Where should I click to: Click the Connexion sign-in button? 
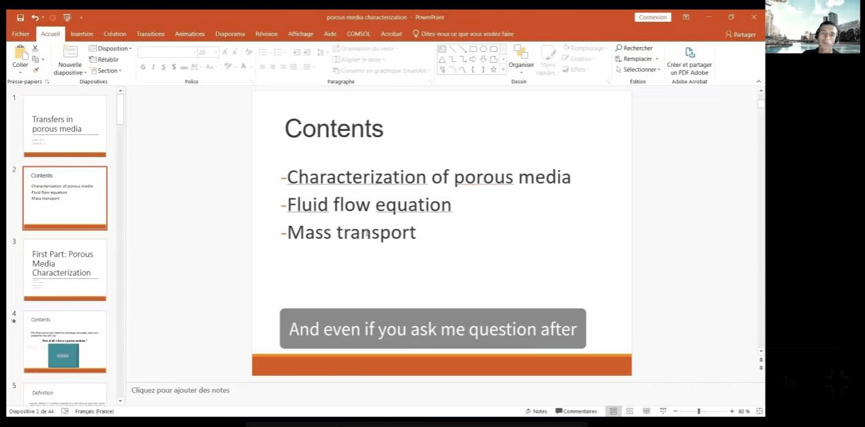[652, 18]
